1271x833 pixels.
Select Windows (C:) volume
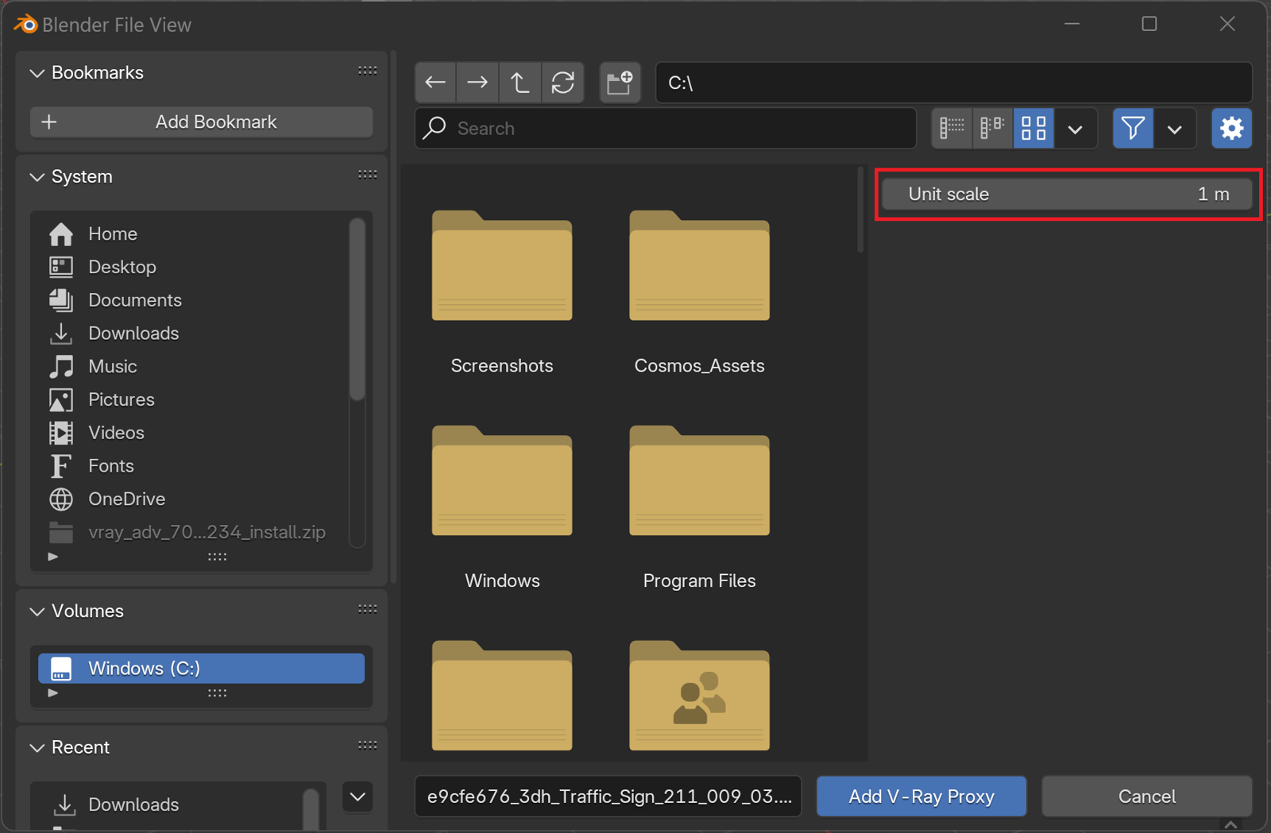(x=201, y=669)
